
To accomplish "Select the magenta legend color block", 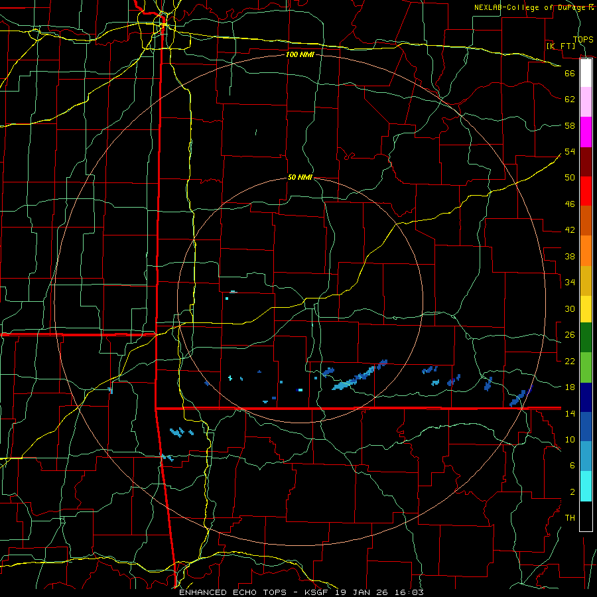I will (586, 132).
